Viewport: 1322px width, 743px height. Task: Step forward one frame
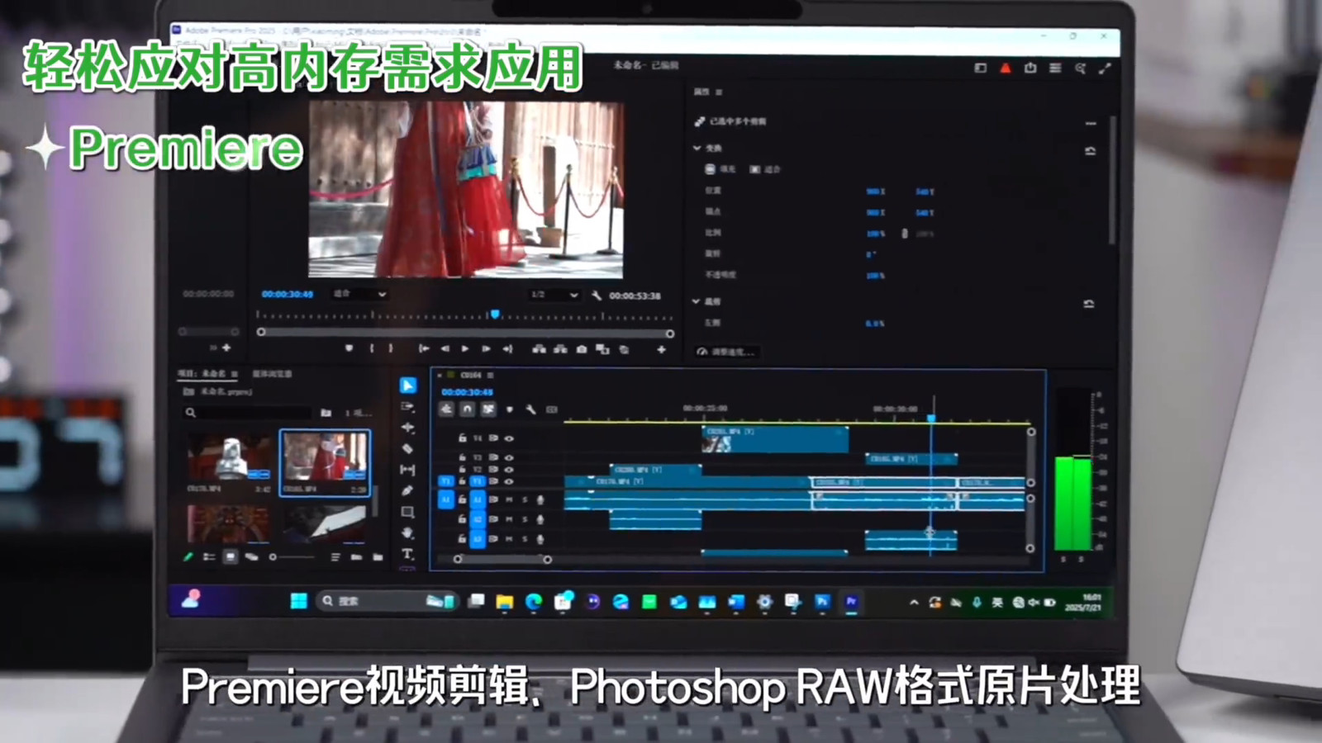(x=486, y=348)
